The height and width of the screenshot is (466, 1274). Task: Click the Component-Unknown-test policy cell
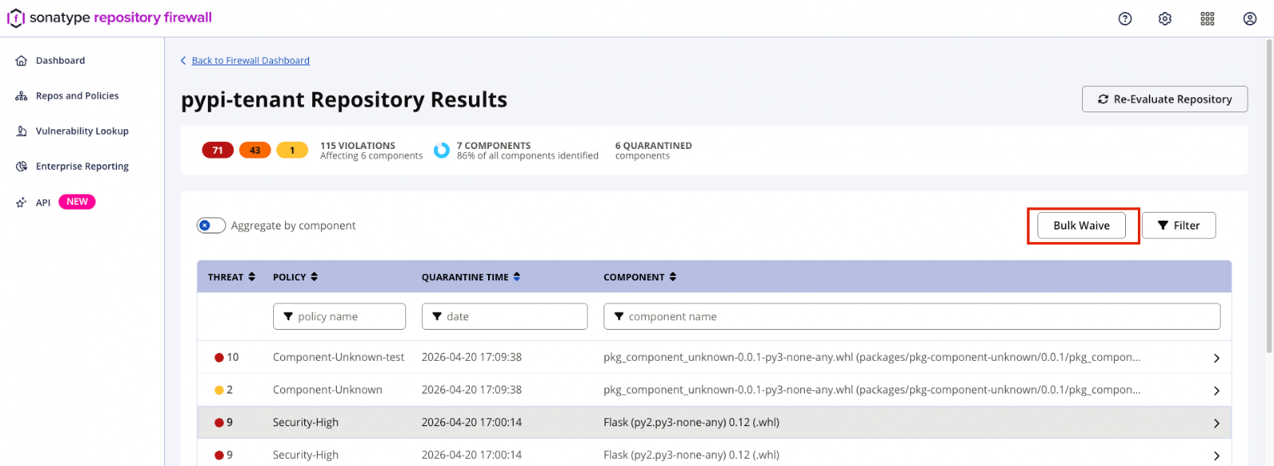pos(338,358)
